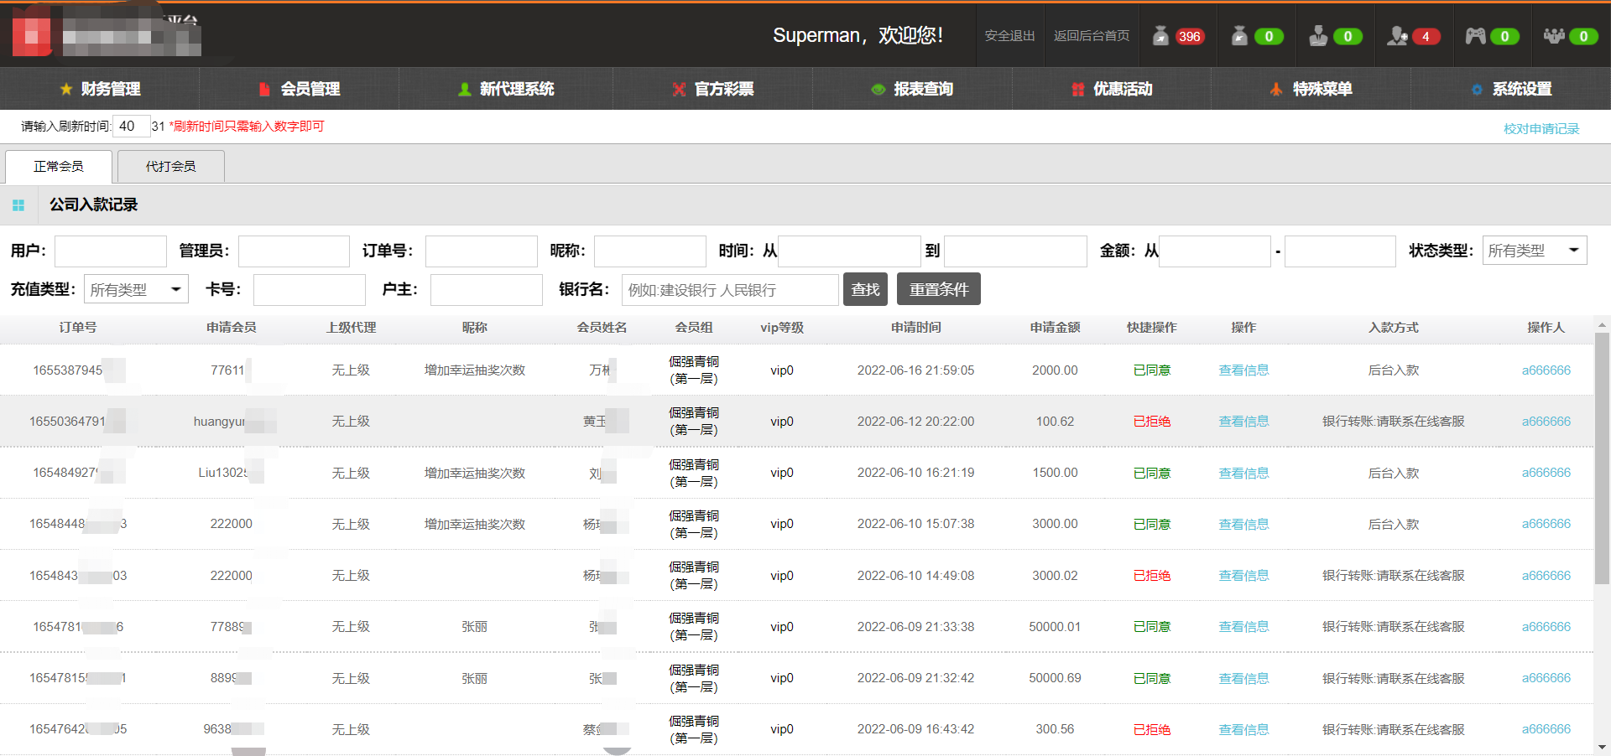Switch to the 代打会员 tab

tap(170, 166)
